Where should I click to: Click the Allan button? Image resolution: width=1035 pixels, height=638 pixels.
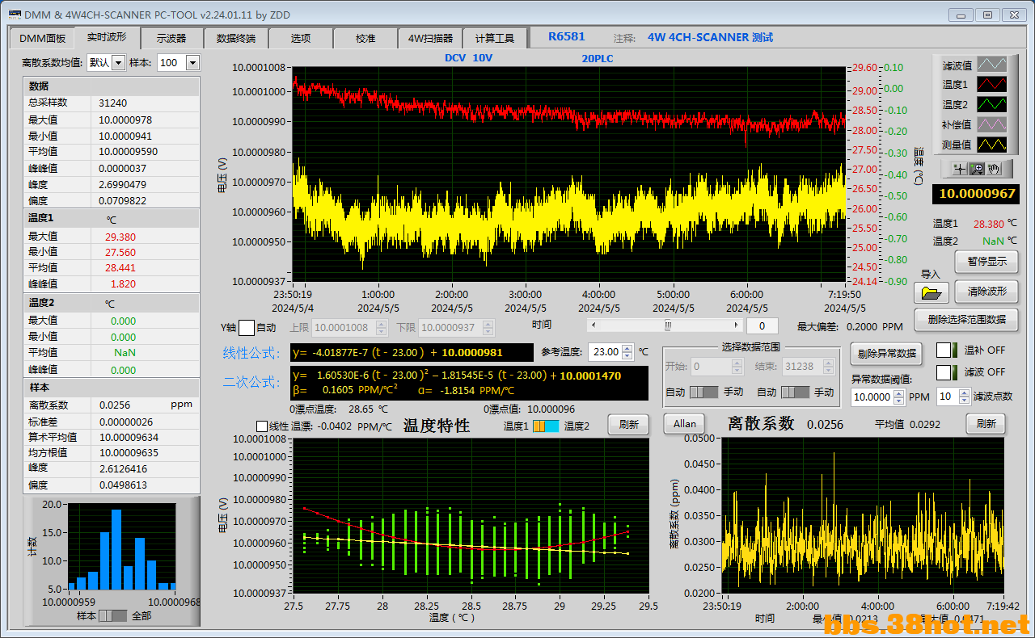click(685, 424)
